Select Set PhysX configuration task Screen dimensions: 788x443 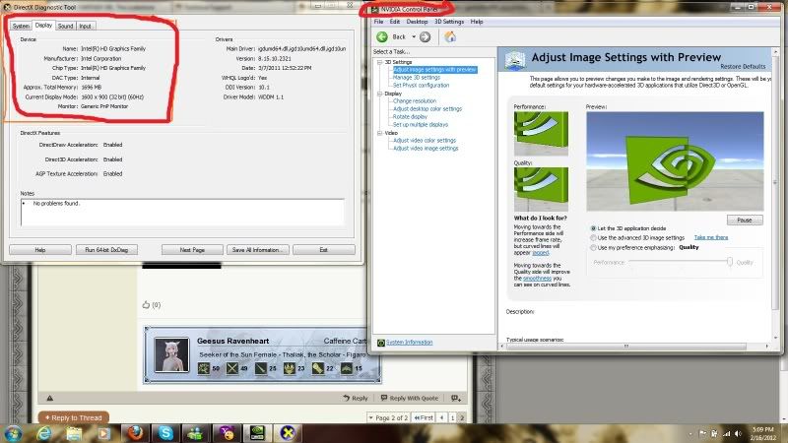tap(422, 86)
